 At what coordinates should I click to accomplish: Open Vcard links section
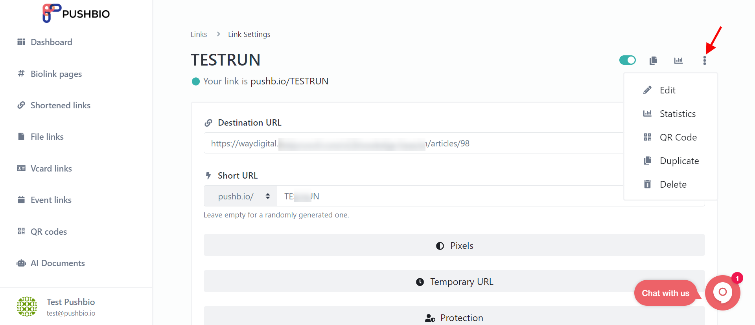(x=51, y=168)
